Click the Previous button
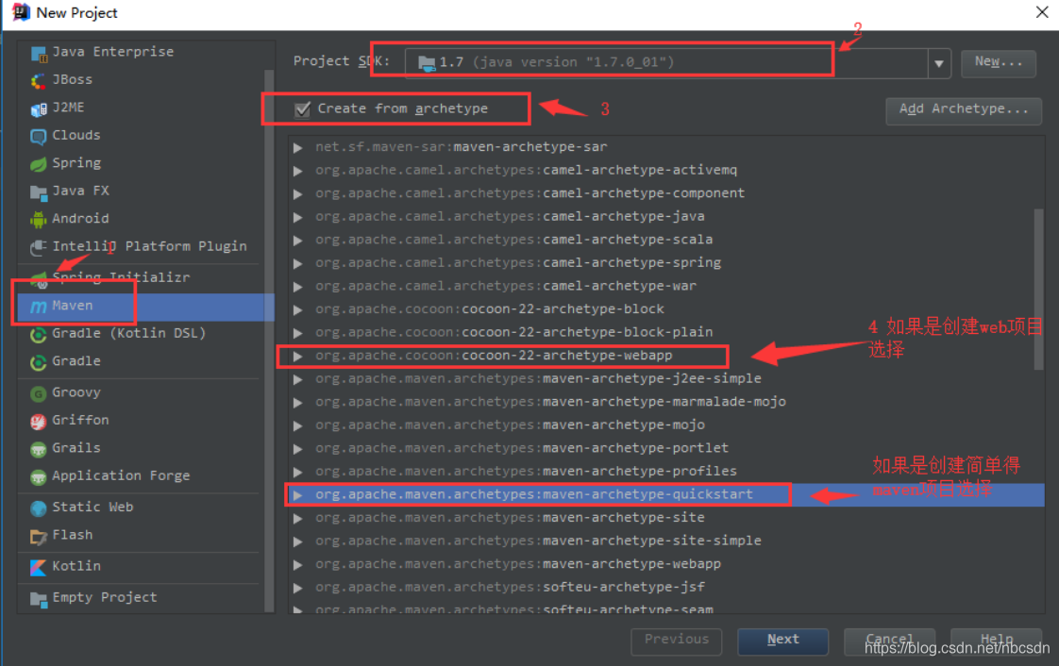The image size is (1059, 666). (x=676, y=641)
